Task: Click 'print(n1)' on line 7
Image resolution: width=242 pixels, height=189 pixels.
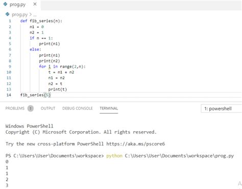Action: point(50,55)
